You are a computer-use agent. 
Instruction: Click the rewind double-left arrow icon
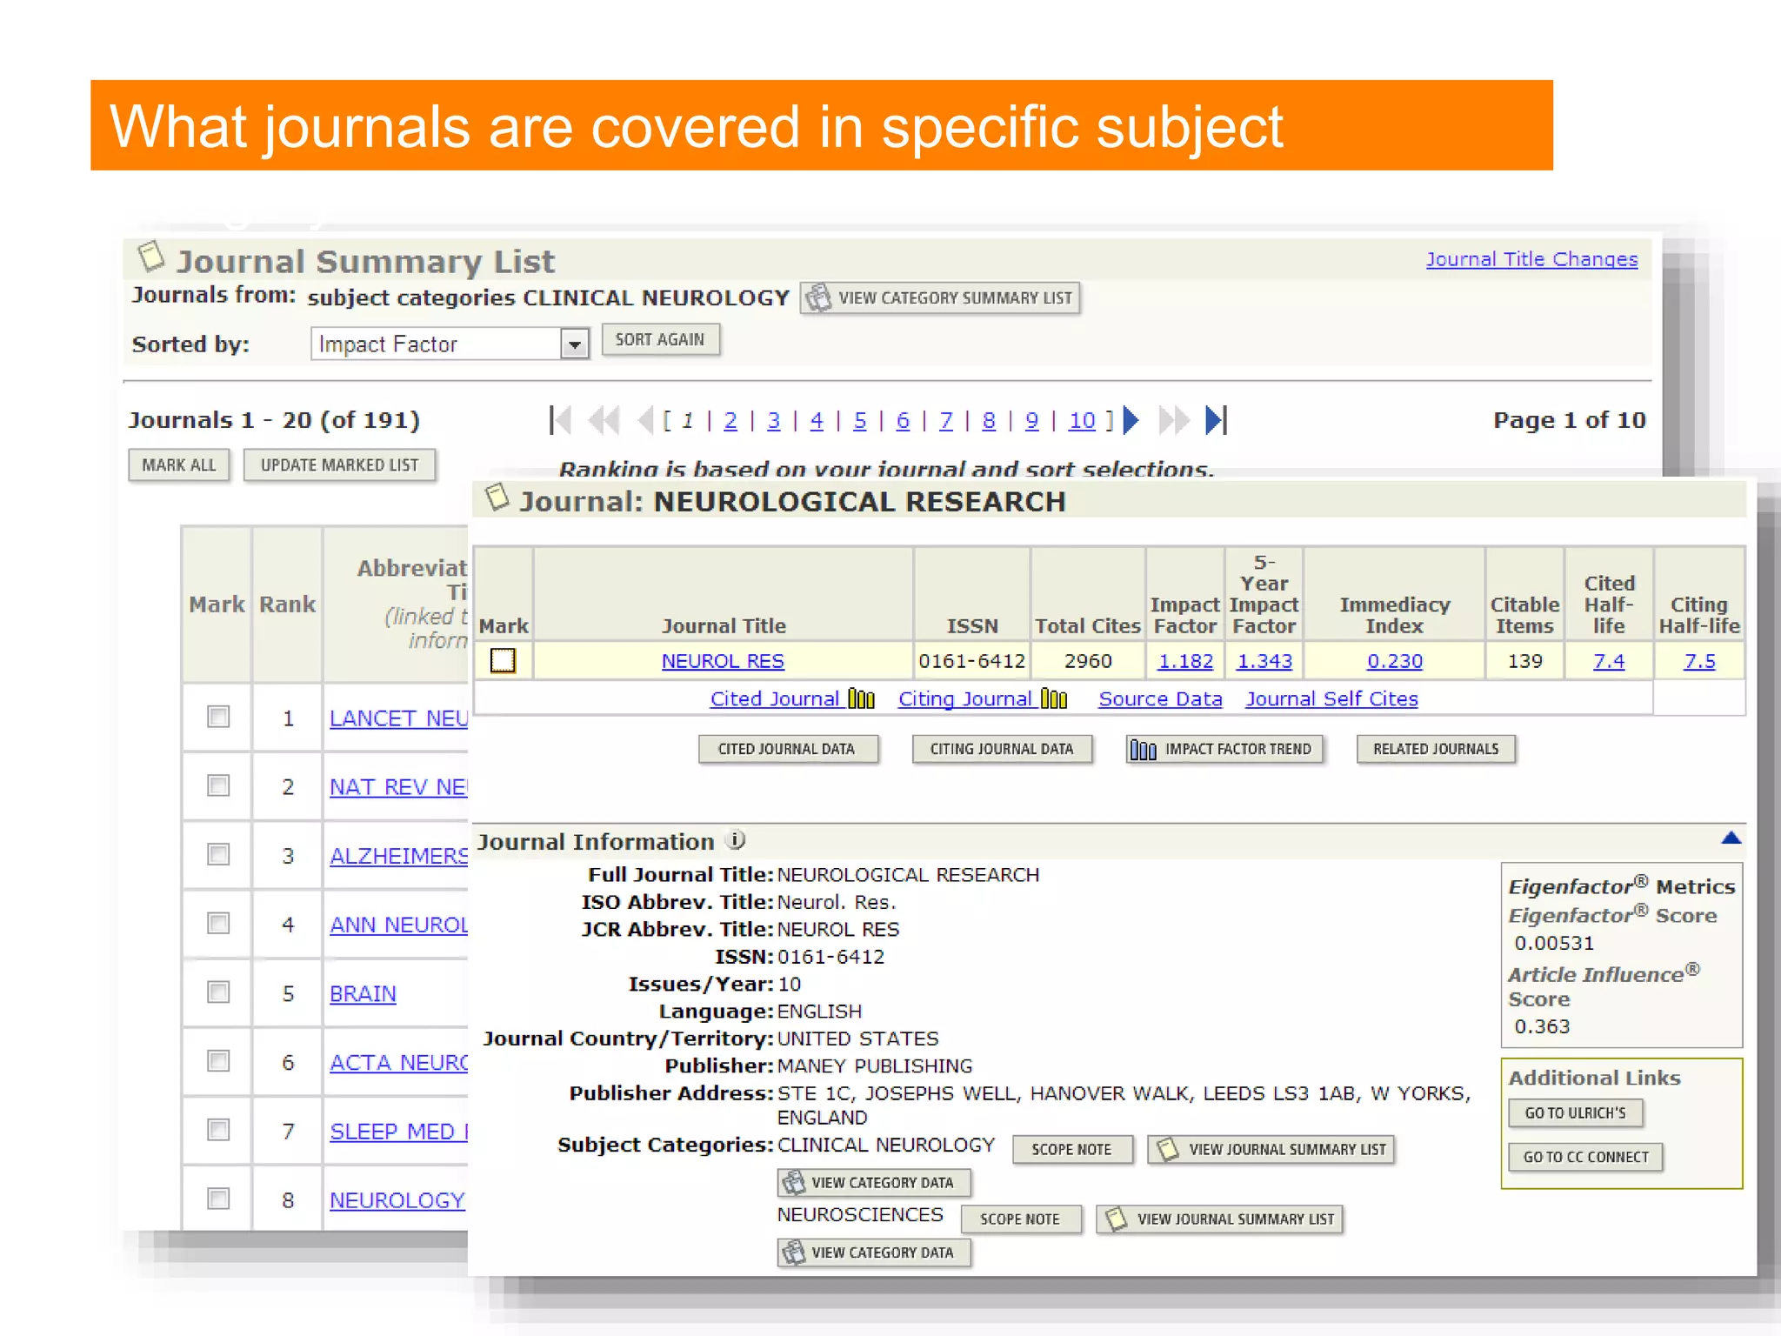[x=604, y=421]
